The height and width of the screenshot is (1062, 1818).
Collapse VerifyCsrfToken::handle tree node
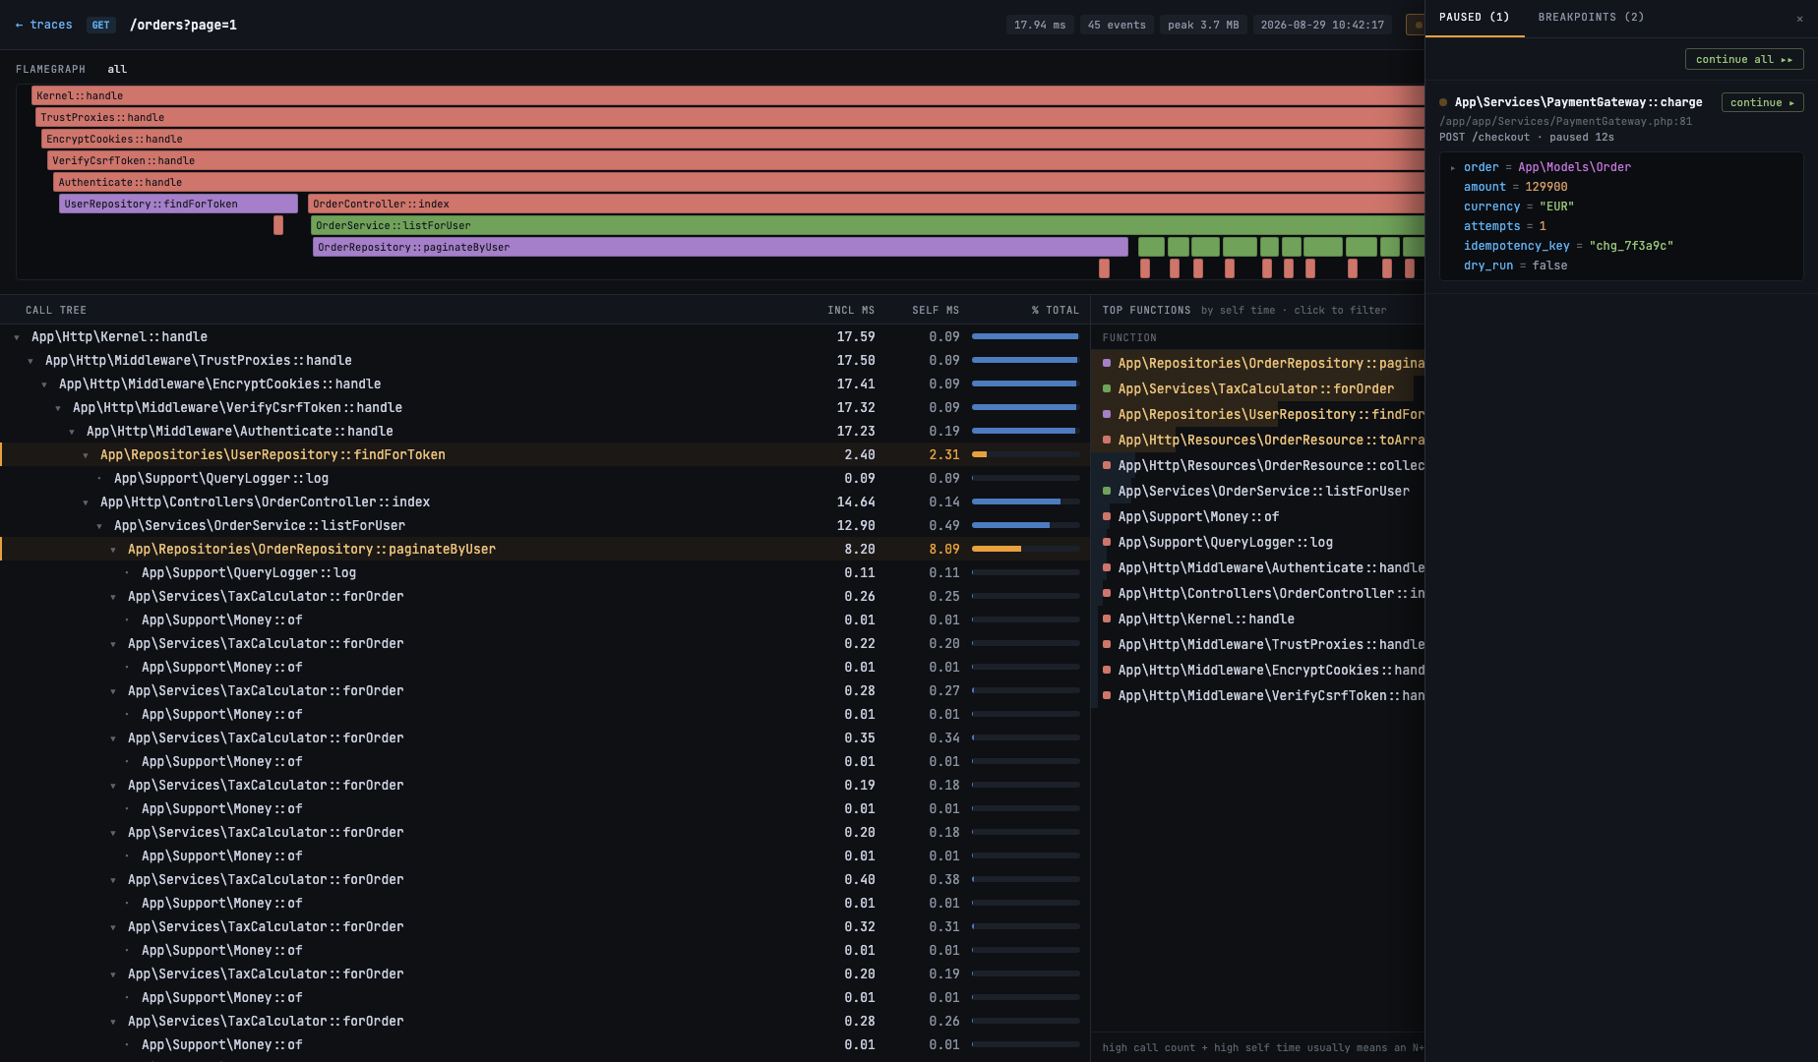pos(58,408)
